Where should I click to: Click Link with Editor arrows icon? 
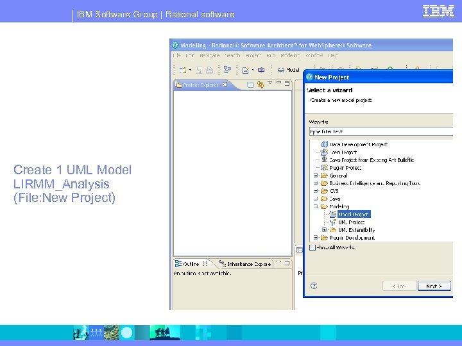tap(260, 85)
